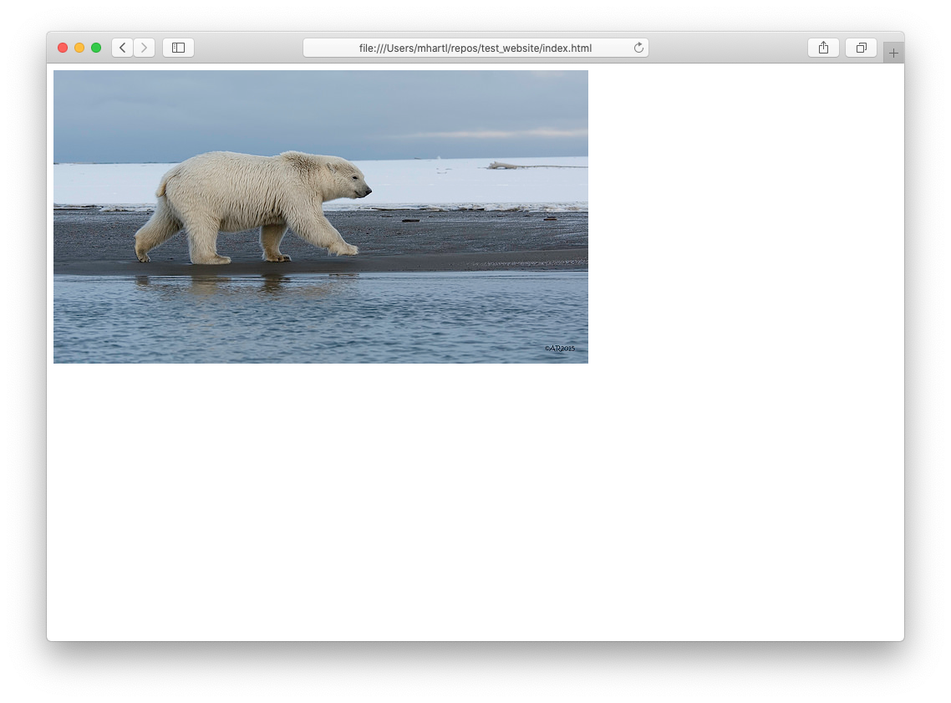Enter full screen using the green button

96,48
